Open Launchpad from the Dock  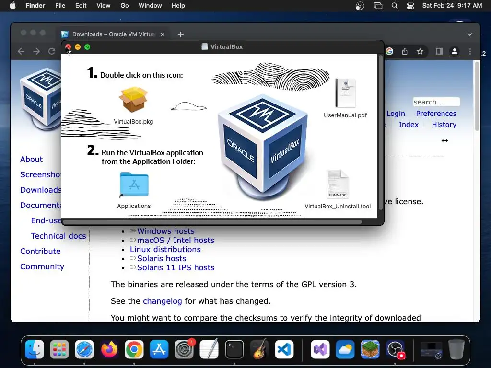pos(59,349)
